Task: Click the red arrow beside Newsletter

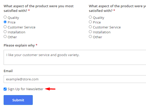Action: tap(50, 89)
